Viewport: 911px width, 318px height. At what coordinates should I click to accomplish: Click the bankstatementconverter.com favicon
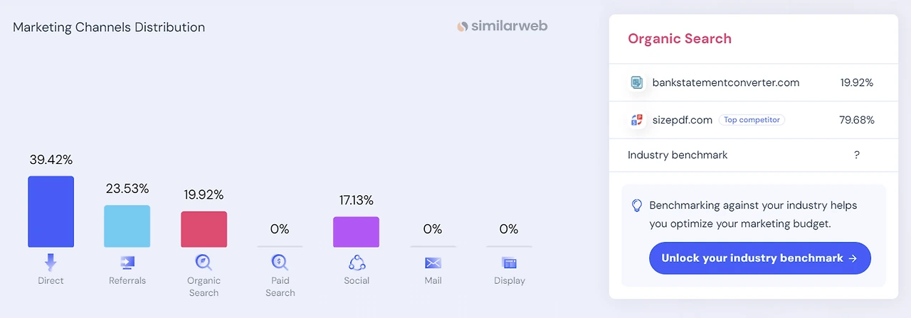click(636, 82)
